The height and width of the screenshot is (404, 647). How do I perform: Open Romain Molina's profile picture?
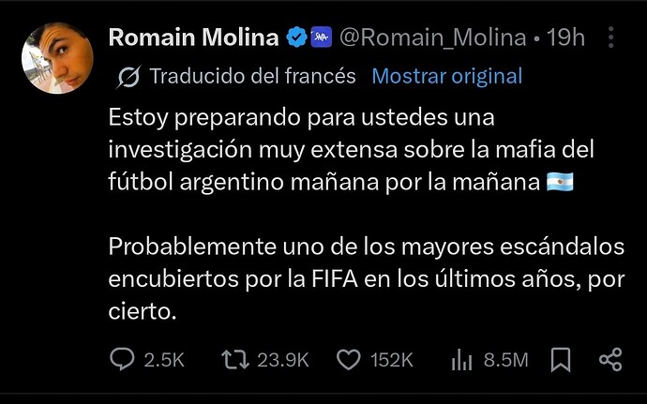pos(57,58)
